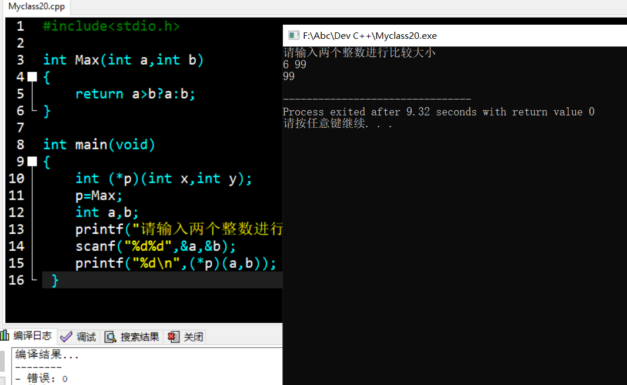
Task: Click the 调试 checkmark icon
Action: click(66, 337)
